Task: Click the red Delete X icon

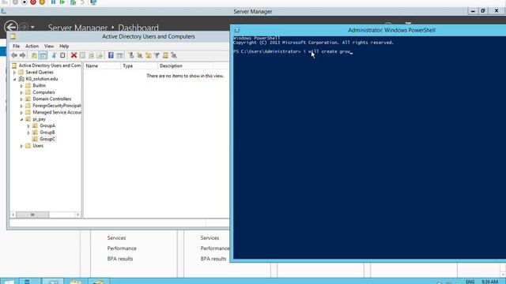Action: click(74, 55)
